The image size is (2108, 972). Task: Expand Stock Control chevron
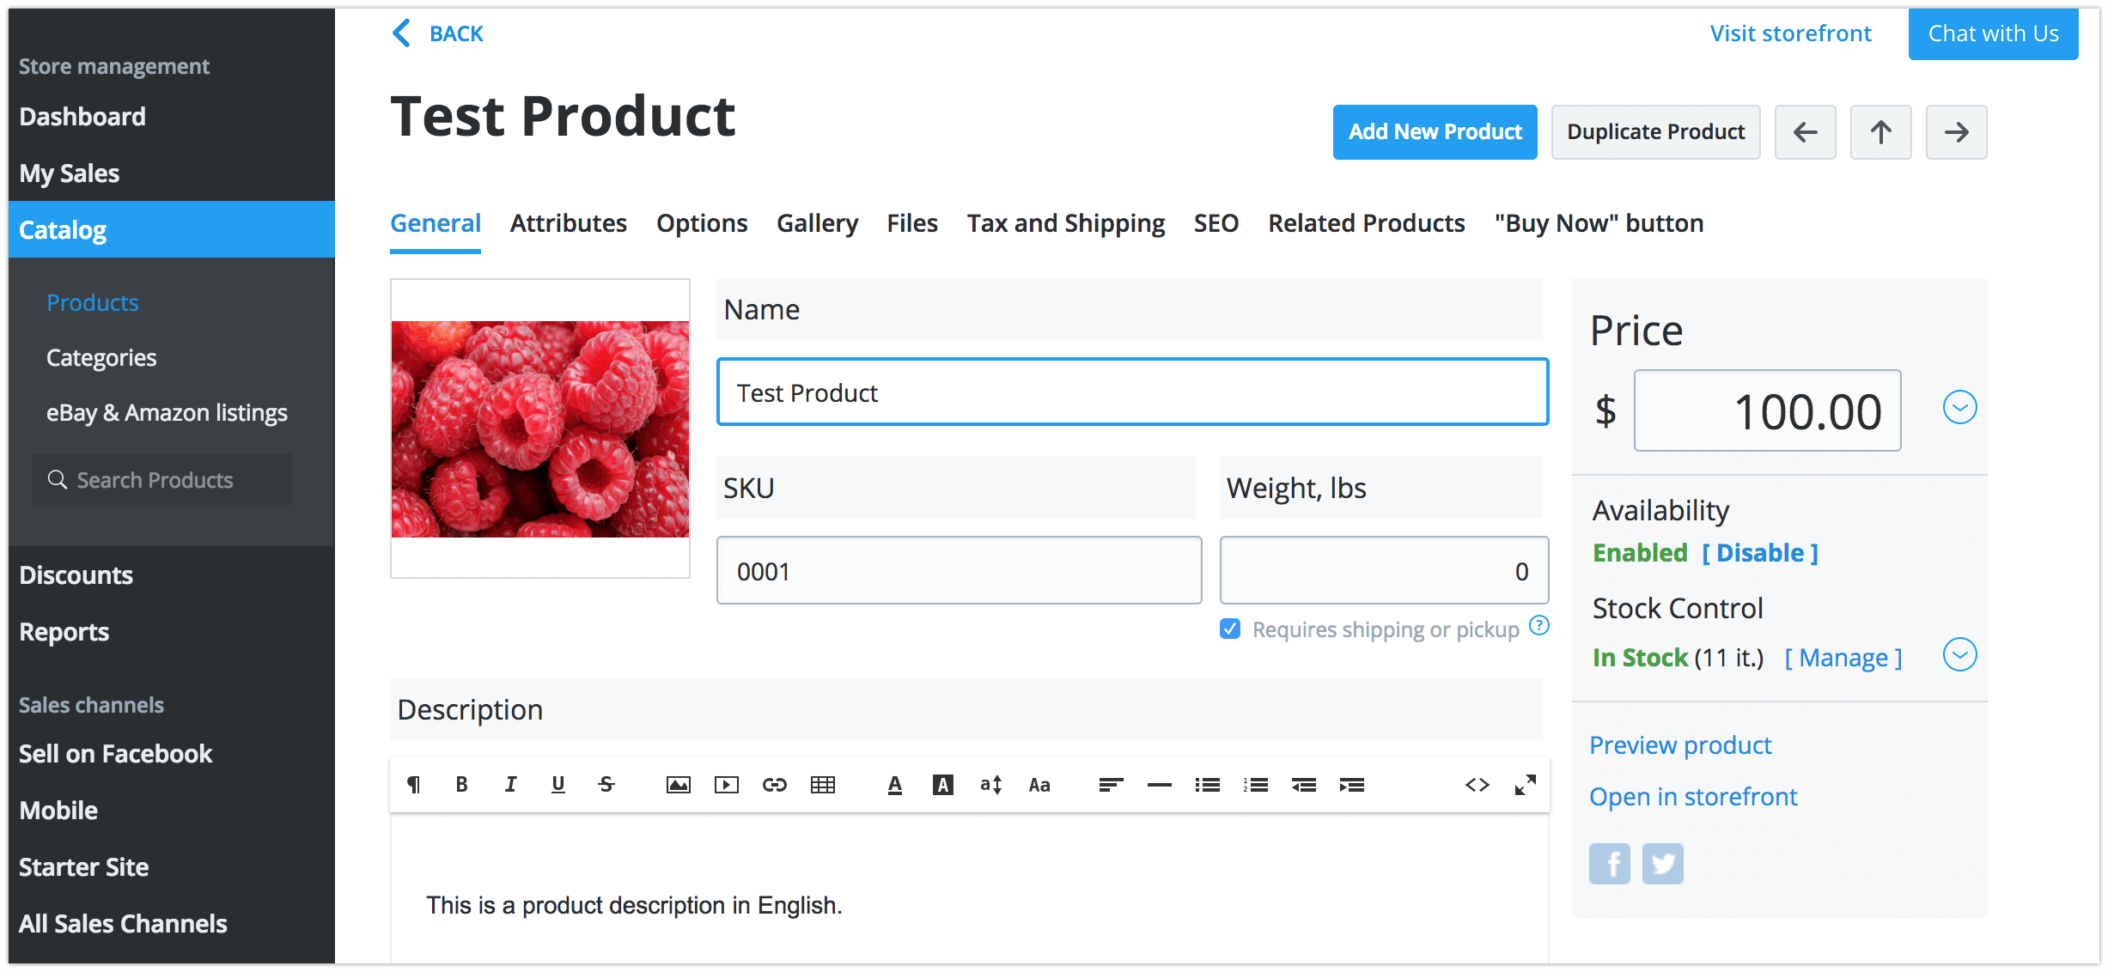pyautogui.click(x=1959, y=655)
